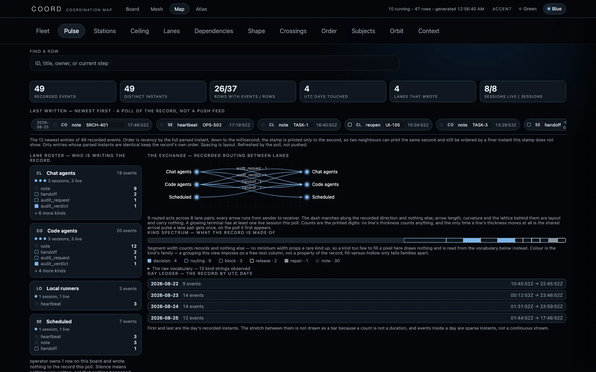
Task: Click the dashed block kind marker in the legend
Action: tap(221, 261)
